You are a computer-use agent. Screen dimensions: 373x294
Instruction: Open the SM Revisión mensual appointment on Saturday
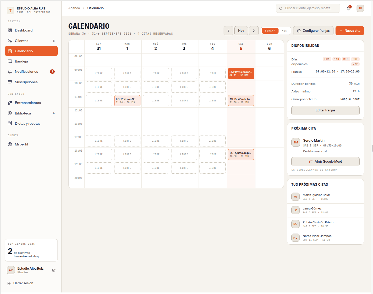point(241,73)
